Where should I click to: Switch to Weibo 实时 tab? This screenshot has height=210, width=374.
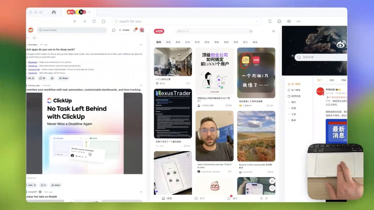pos(332,80)
